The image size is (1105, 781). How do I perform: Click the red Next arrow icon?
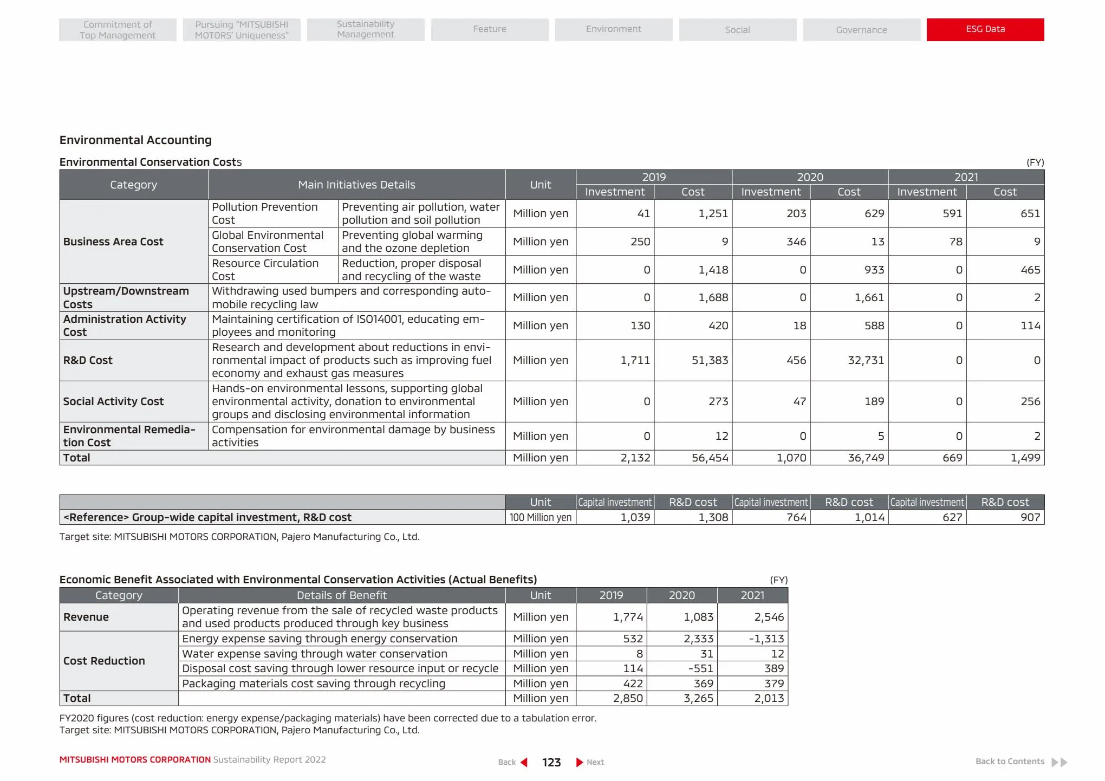580,762
